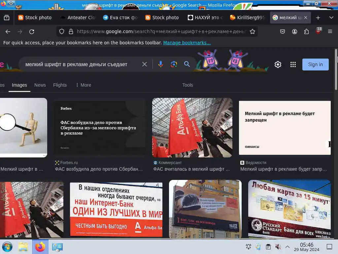Screen dimensions: 338x254
Task: Reload the current page
Action: 32,32
